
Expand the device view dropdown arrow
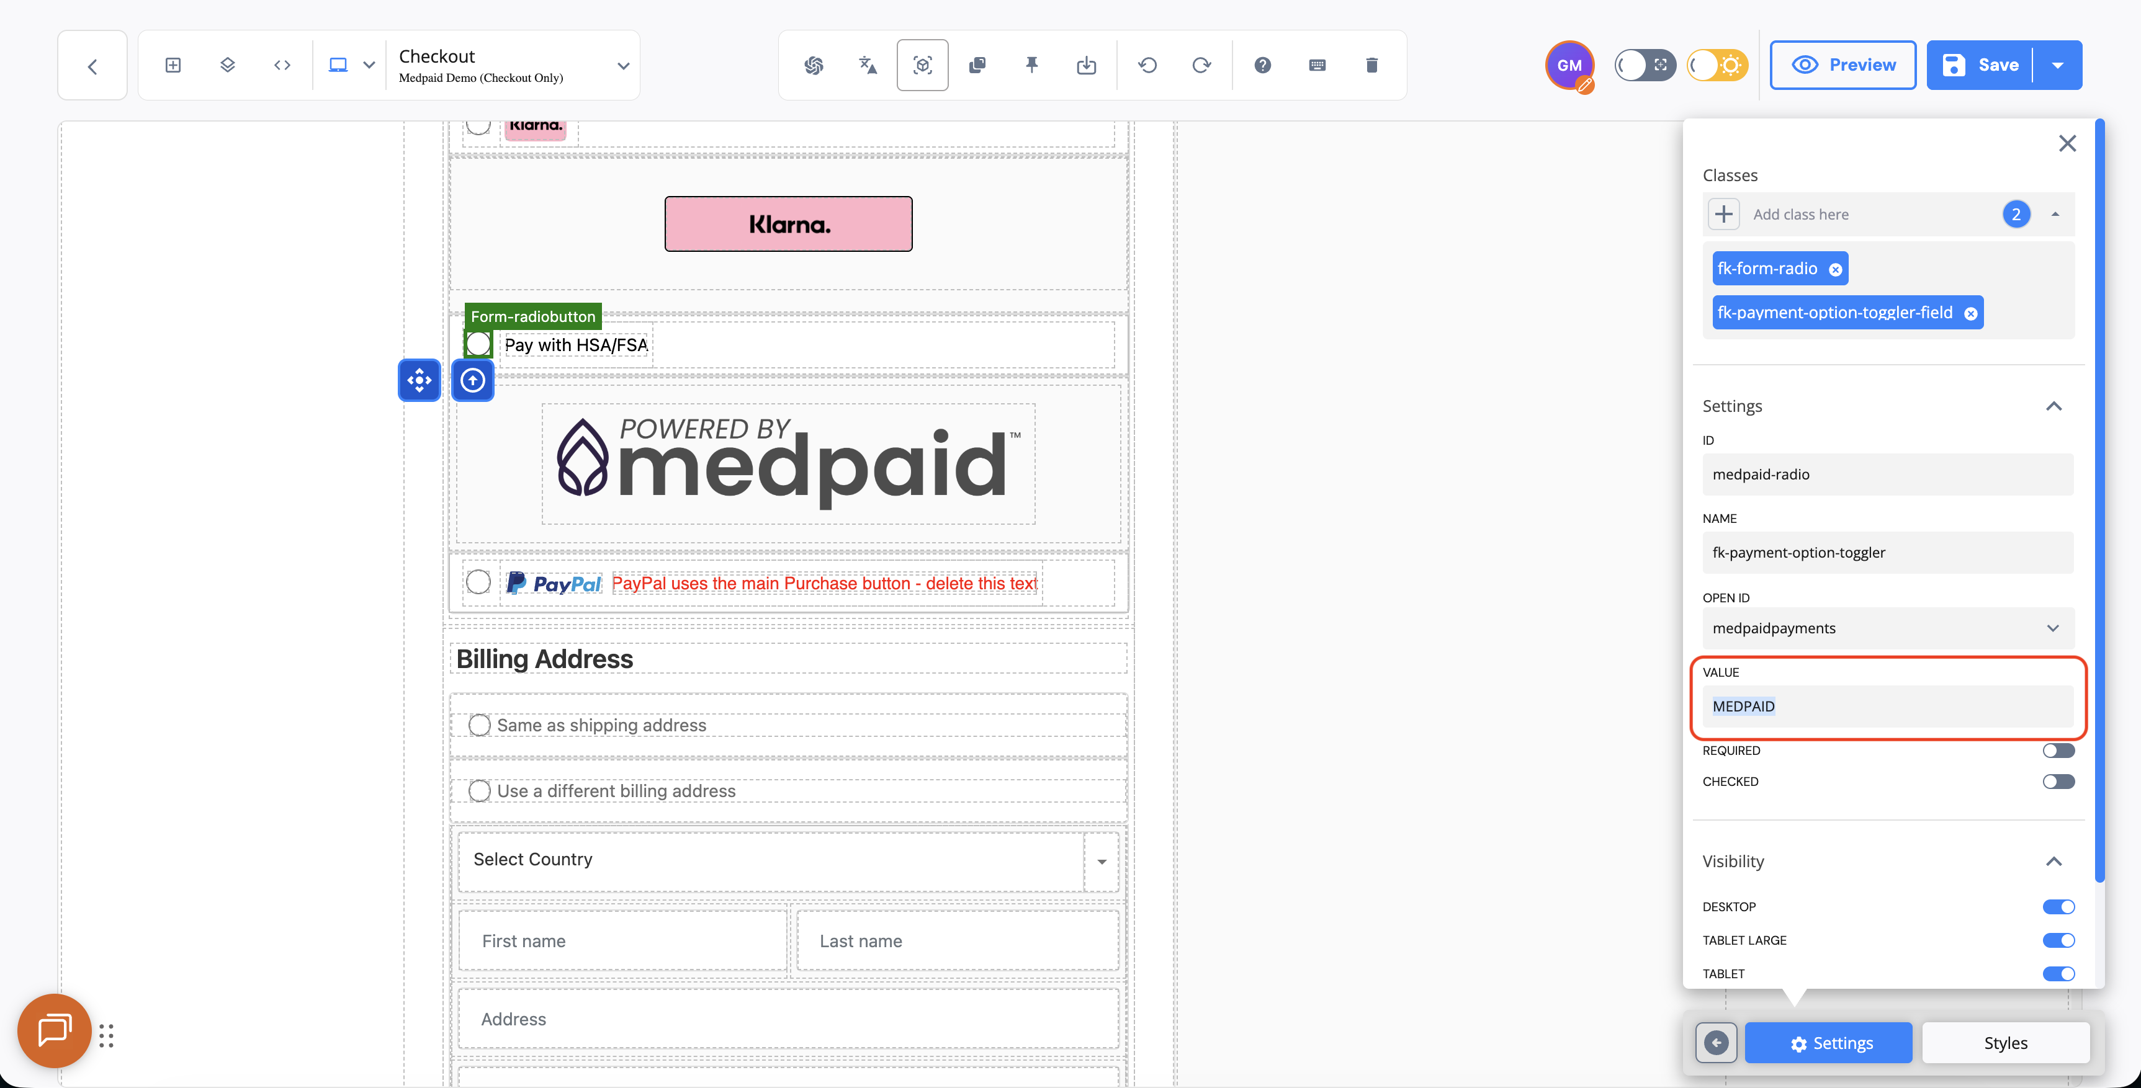point(369,66)
